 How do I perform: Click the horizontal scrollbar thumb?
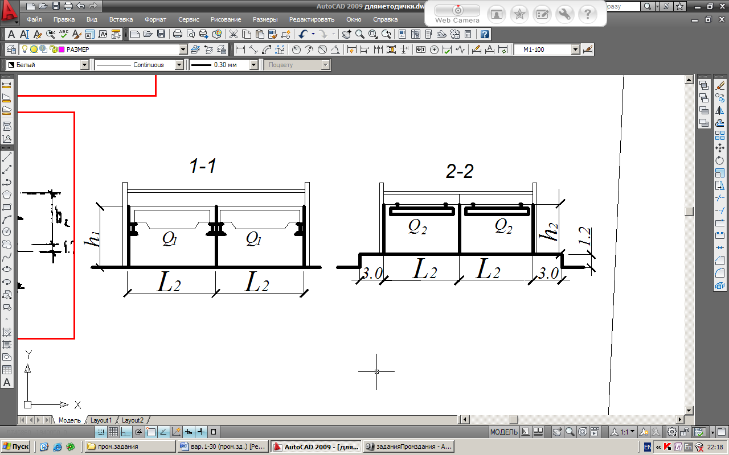click(x=514, y=420)
